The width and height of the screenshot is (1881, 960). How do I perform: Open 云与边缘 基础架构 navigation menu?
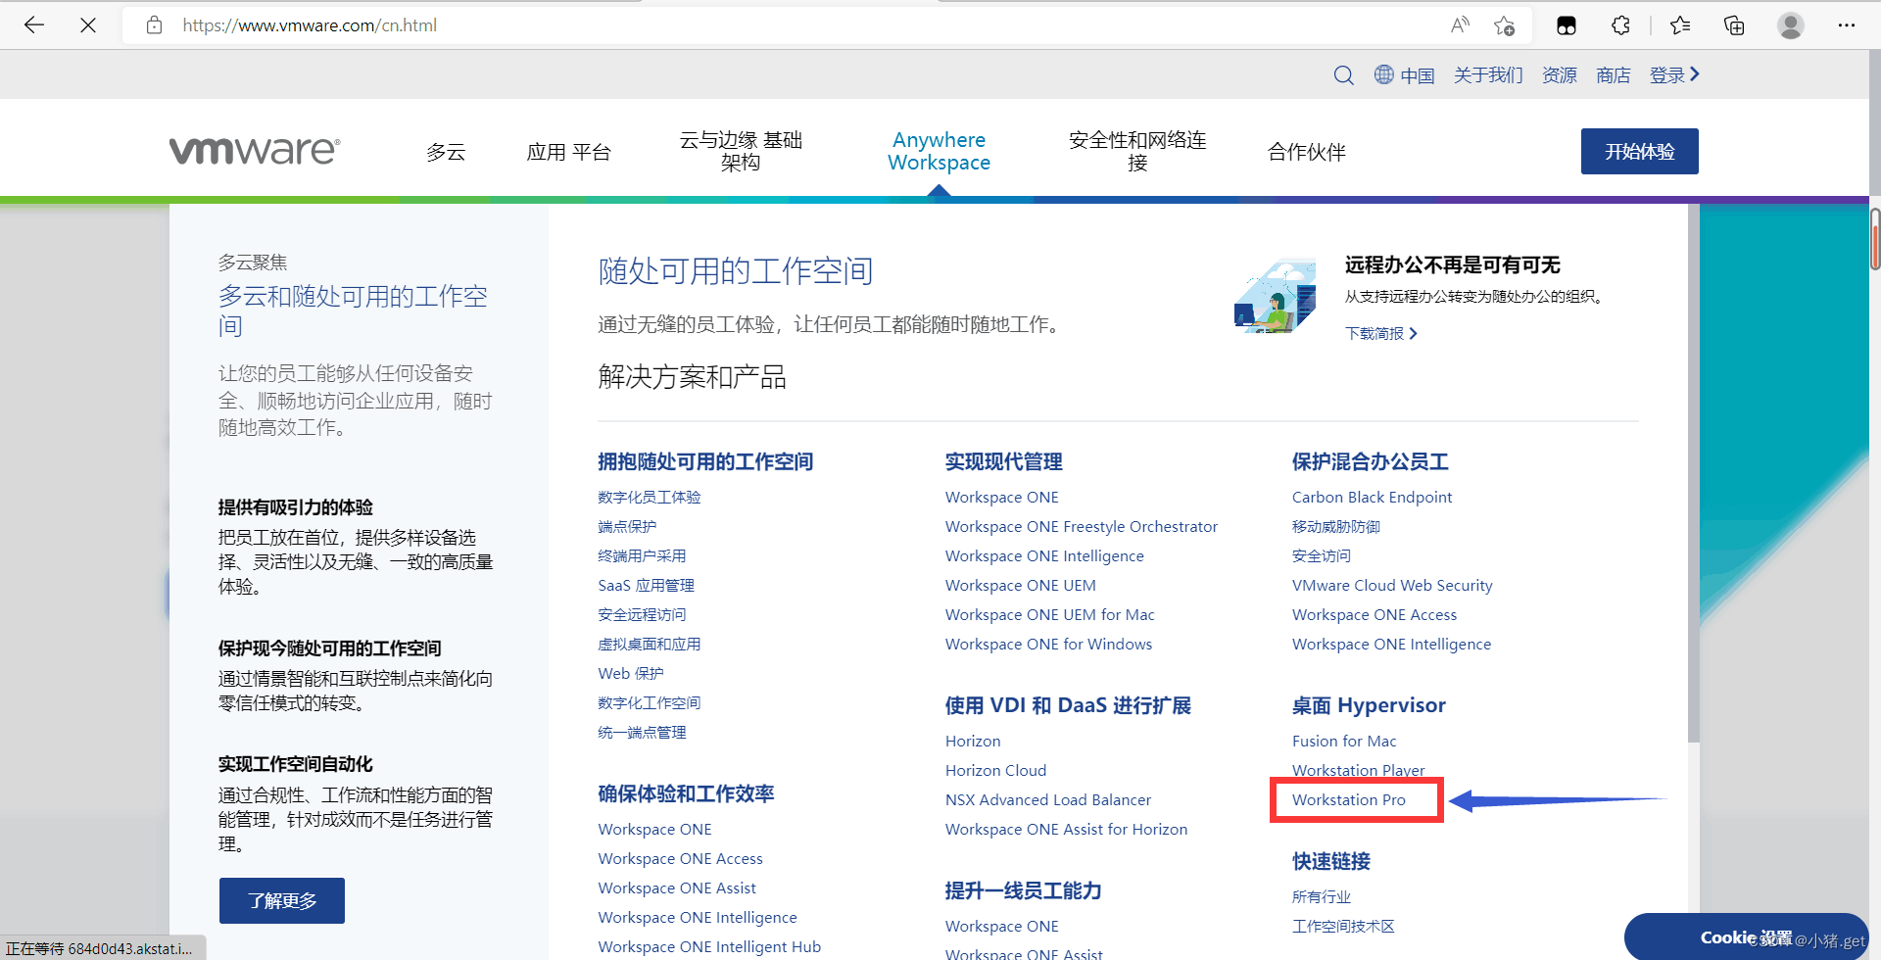[x=741, y=151]
